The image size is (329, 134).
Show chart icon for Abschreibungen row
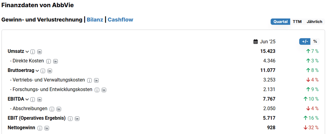59,109
